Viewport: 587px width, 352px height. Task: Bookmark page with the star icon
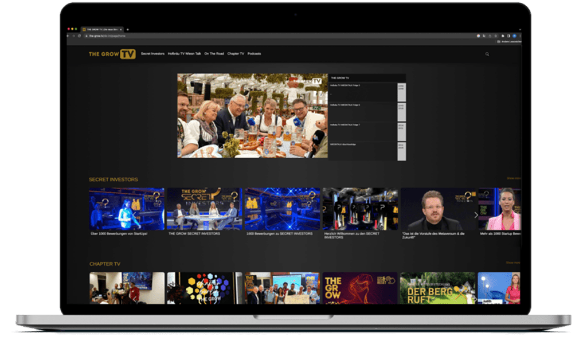[496, 36]
